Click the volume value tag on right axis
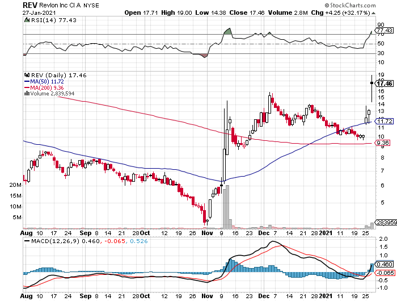 [x=386, y=223]
